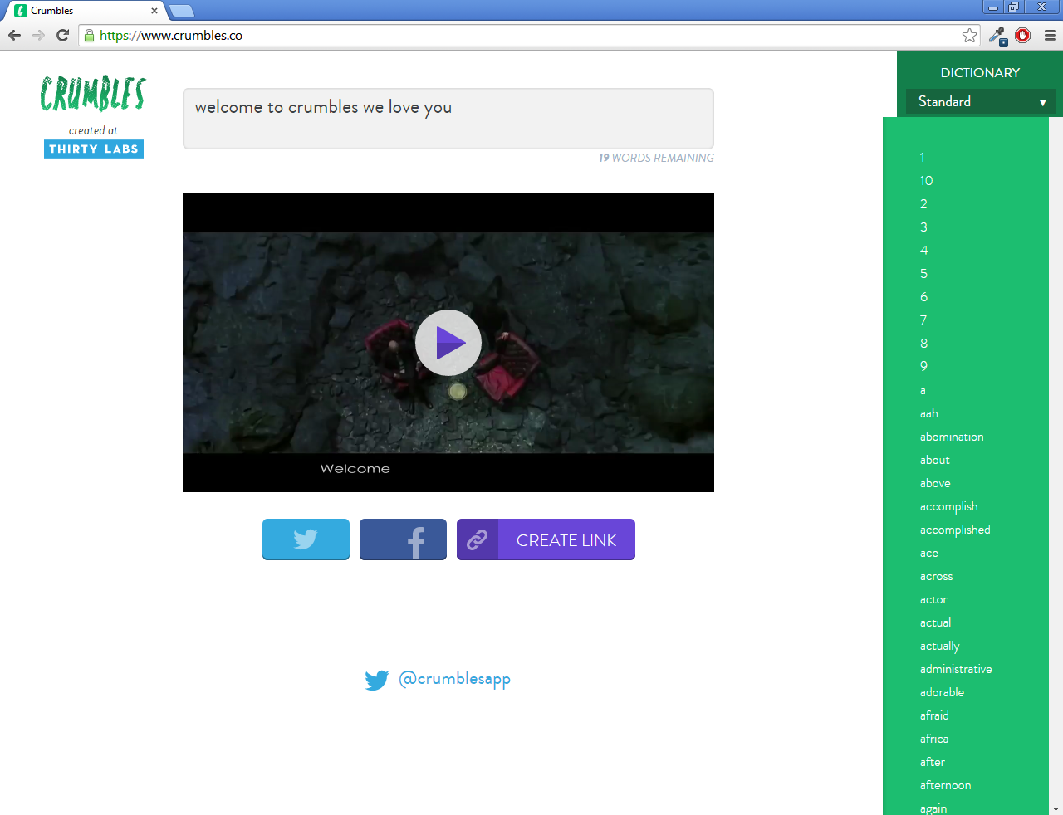Share the video on Facebook
This screenshot has width=1063, height=815.
(x=403, y=539)
